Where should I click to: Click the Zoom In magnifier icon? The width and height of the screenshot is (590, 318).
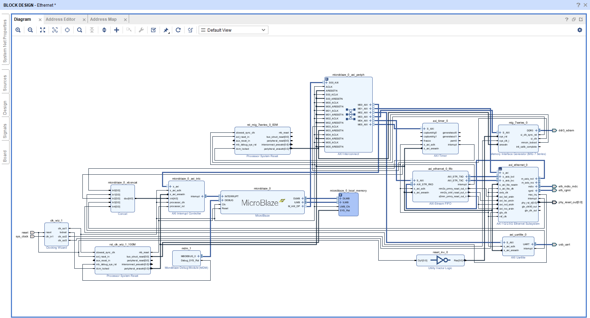tap(18, 30)
